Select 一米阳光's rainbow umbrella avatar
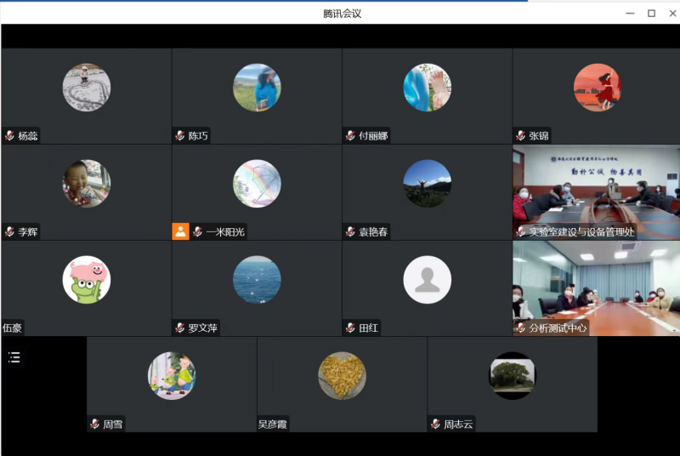This screenshot has width=680, height=456. coord(257,184)
